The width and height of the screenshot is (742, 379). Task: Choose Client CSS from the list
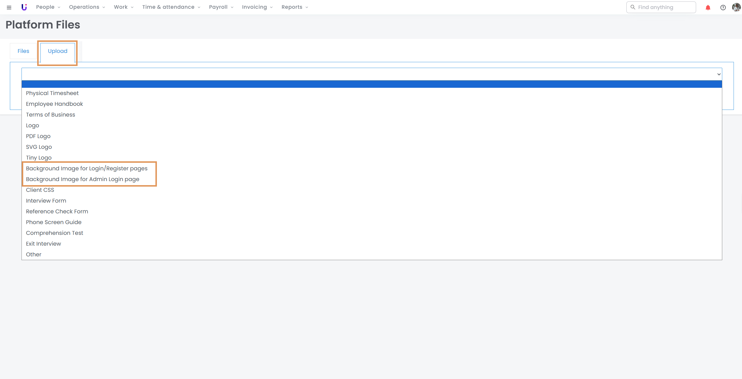(x=40, y=190)
